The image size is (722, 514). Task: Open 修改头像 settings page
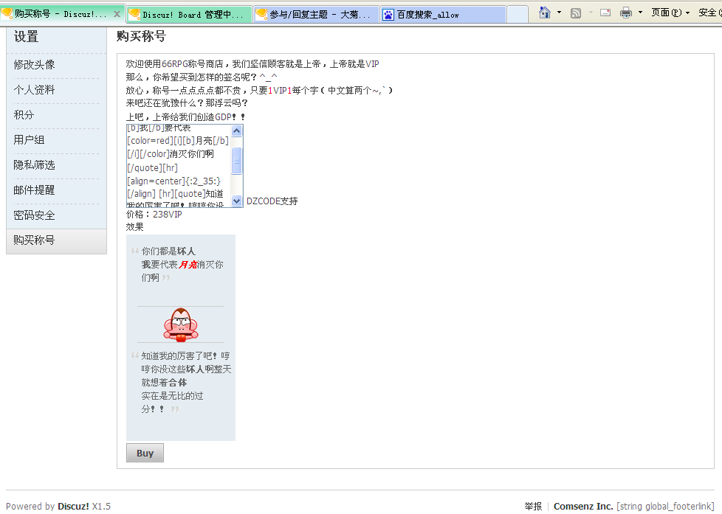35,65
